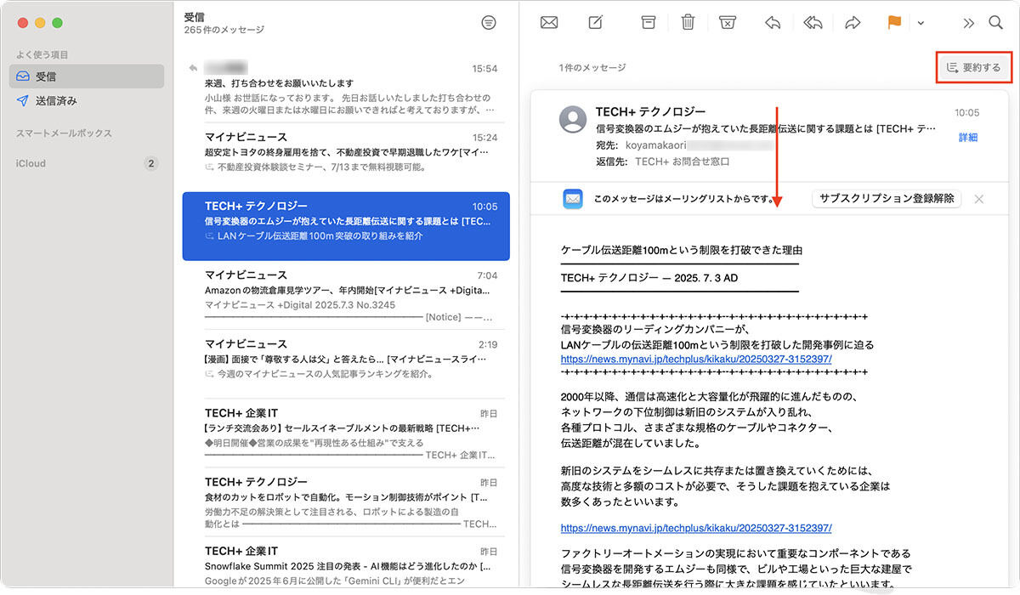Click the サブスクリプション登録解除 unsubscribe button

pyautogui.click(x=887, y=198)
